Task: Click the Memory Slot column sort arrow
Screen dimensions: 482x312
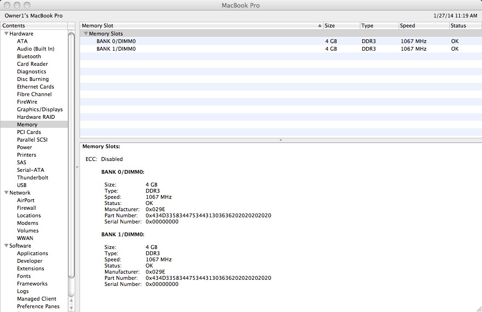Action: (320, 26)
